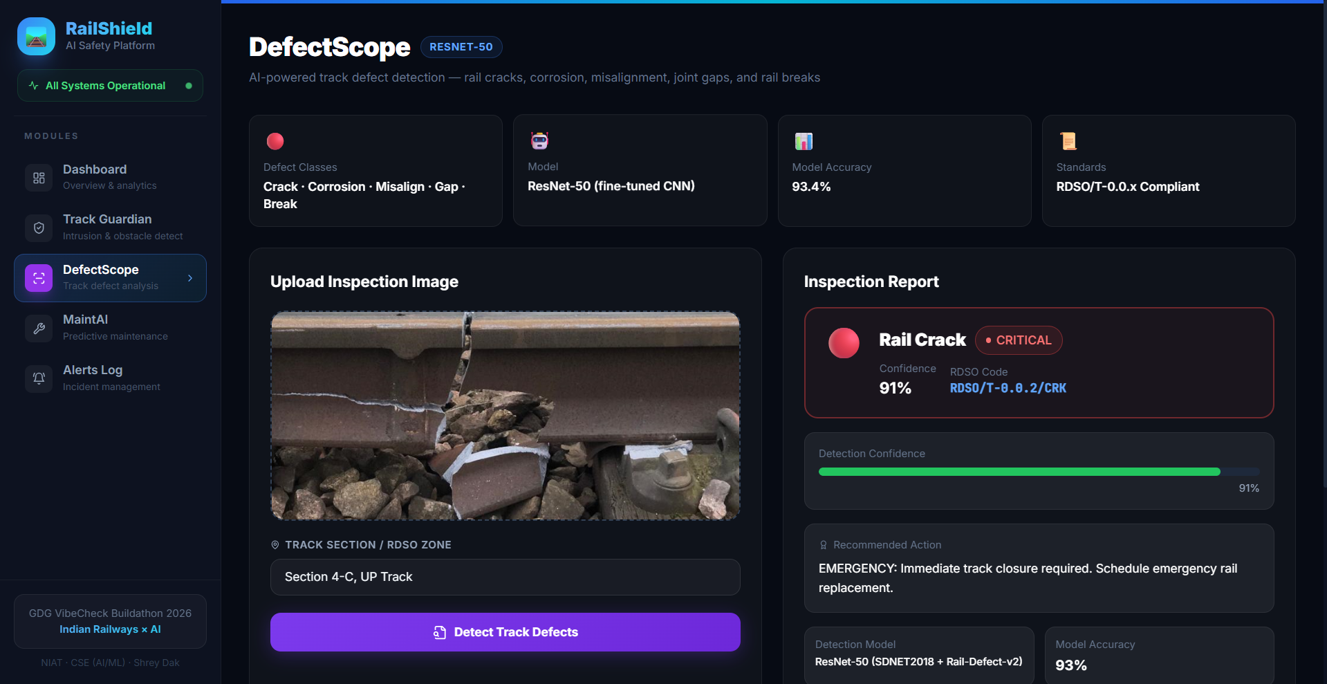Screen dimensions: 1327x684
Task: Click the Detection Confidence progress bar
Action: click(x=1039, y=472)
